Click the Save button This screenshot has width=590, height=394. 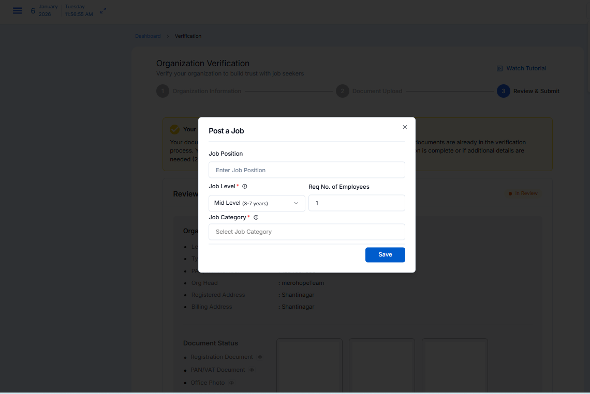pos(385,254)
